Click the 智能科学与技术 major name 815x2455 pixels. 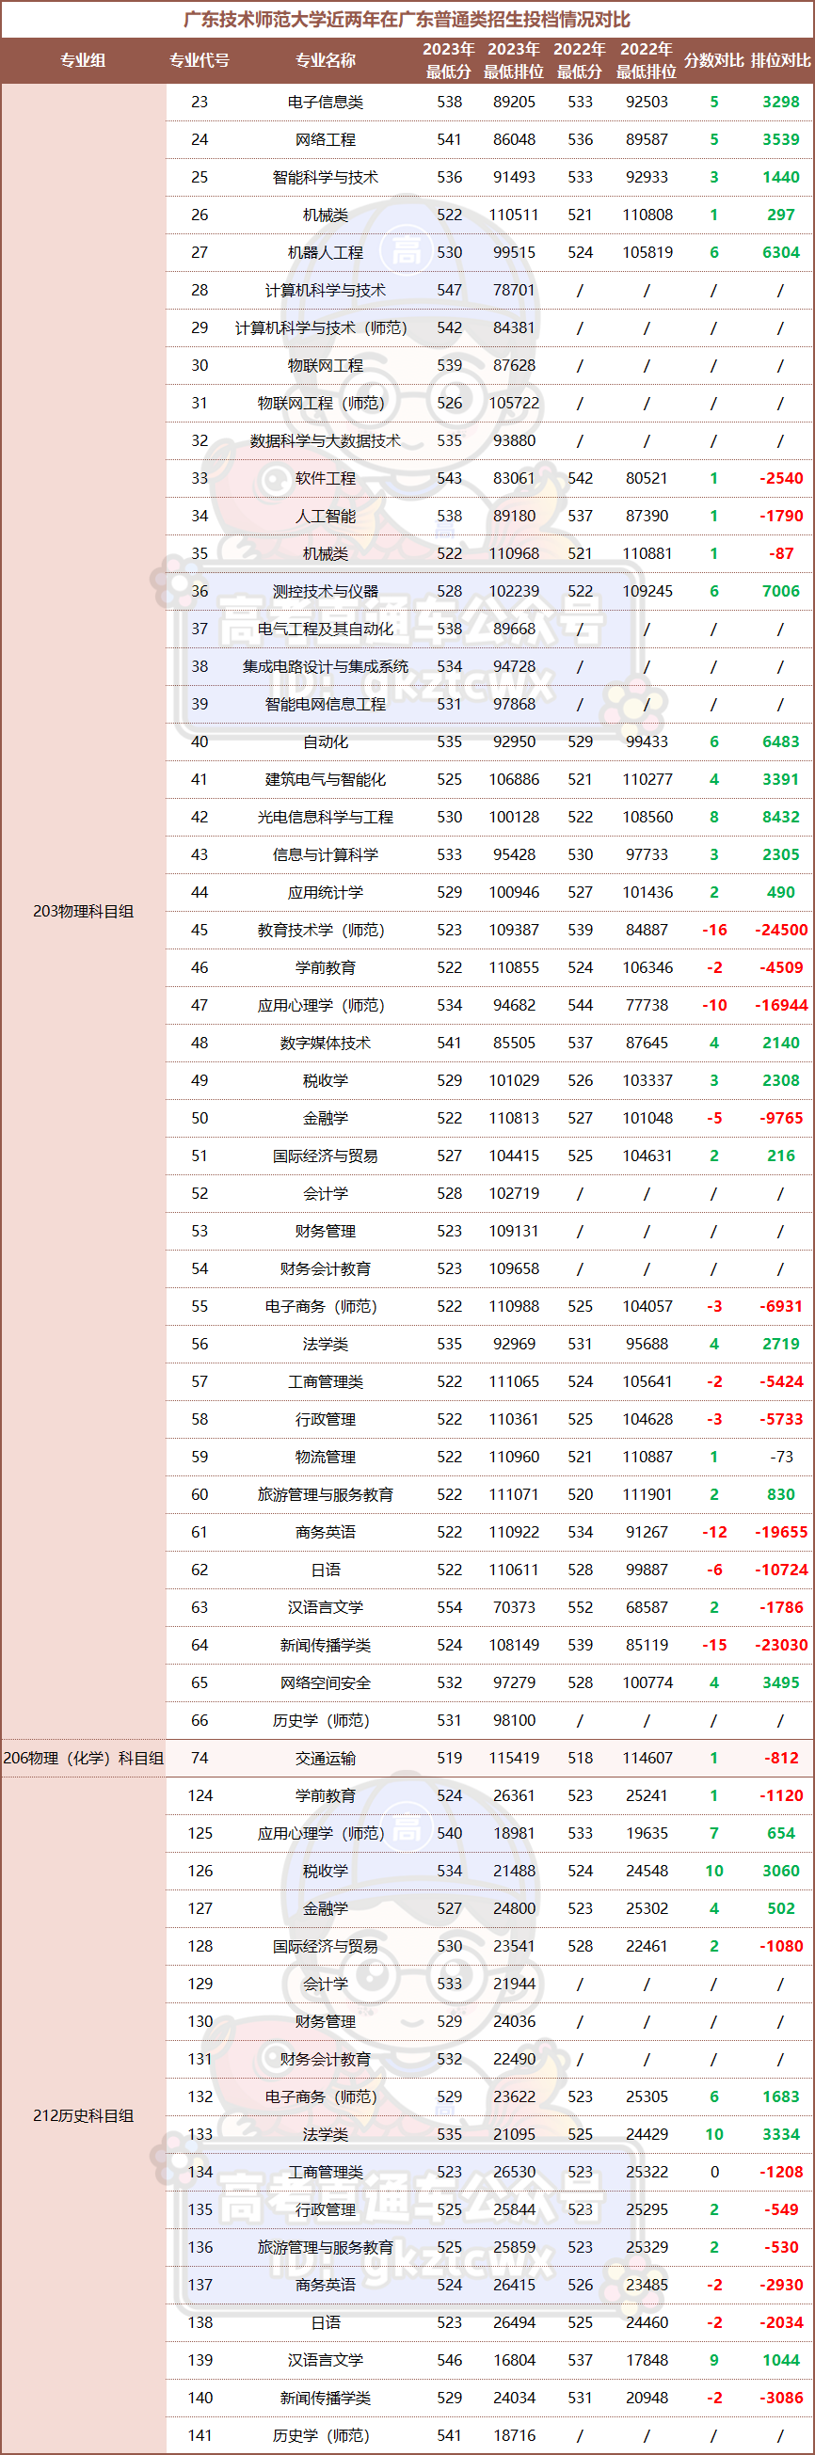tap(325, 177)
